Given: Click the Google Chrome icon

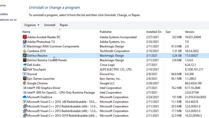Looking at the screenshot, I should tap(25, 83).
